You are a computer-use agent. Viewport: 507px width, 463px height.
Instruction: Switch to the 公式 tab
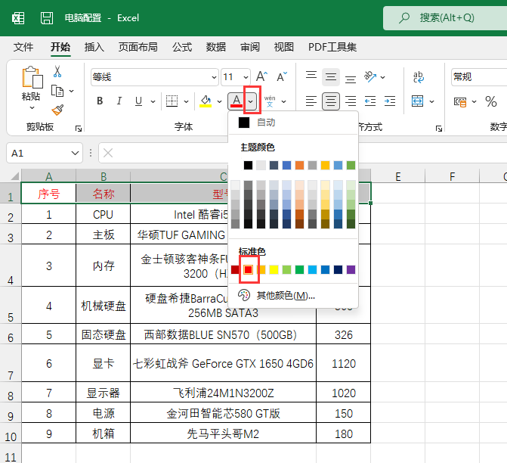[182, 47]
